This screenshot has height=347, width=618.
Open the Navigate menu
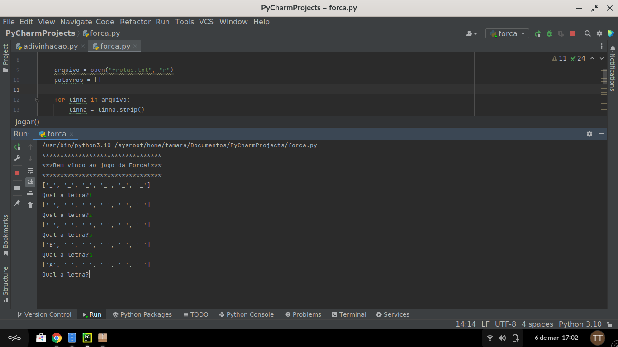[76, 22]
